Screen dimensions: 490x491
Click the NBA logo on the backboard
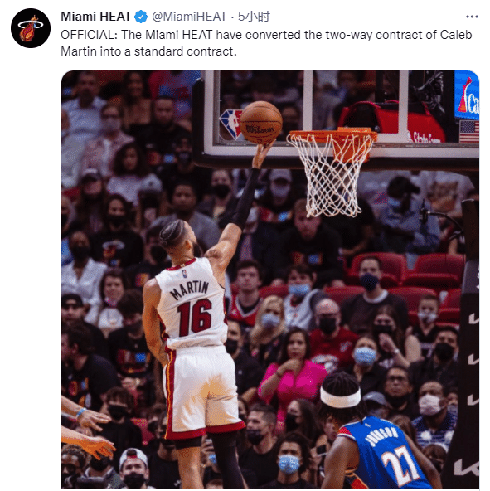pyautogui.click(x=231, y=124)
